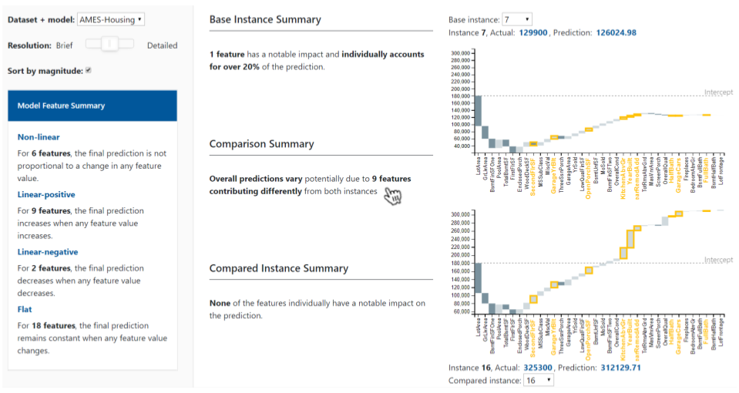Viewport: 739px width, 393px height.
Task: Toggle the Sort by magnitude checkbox
Action: [x=89, y=71]
